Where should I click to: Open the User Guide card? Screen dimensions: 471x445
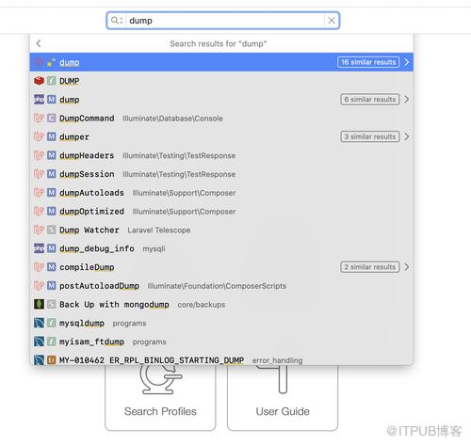tap(283, 398)
